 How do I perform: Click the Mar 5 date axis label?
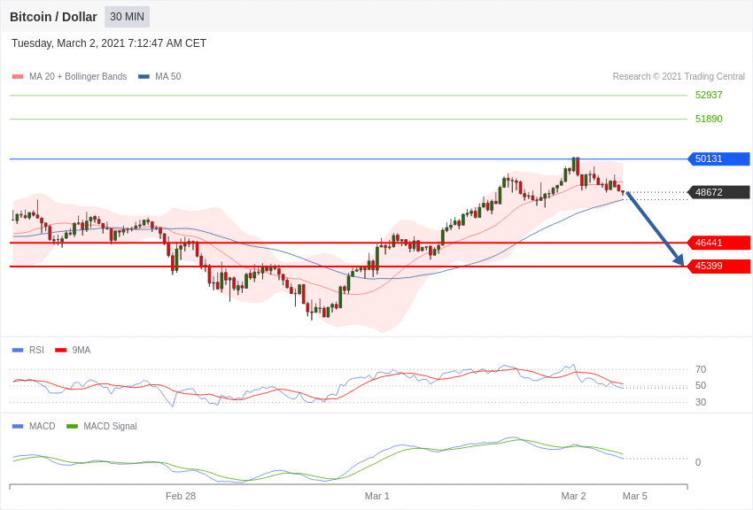coord(635,496)
